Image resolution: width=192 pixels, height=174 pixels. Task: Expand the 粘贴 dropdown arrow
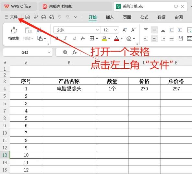click(32, 39)
